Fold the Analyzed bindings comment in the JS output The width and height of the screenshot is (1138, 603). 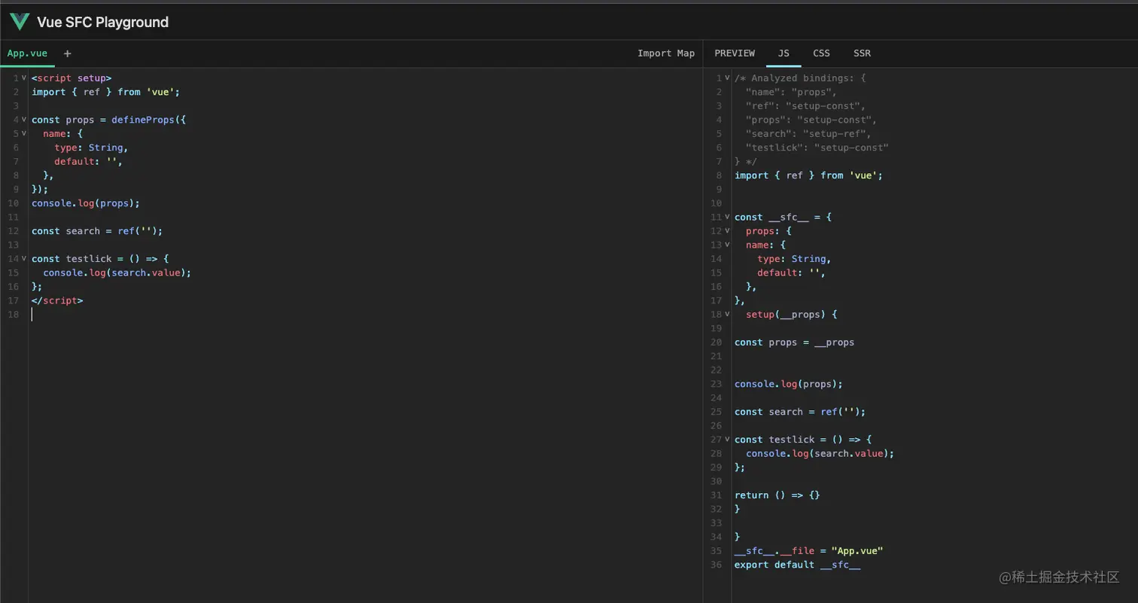pos(726,78)
